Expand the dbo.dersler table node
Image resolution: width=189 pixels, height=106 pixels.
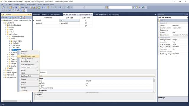(x=9, y=45)
